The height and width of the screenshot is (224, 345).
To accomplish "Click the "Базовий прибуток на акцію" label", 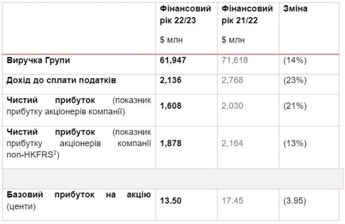I will [78, 195].
